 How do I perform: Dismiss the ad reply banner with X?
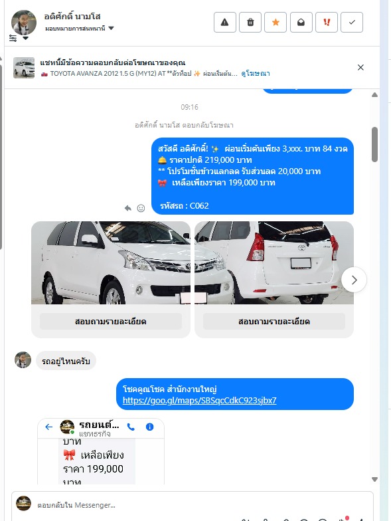361,68
